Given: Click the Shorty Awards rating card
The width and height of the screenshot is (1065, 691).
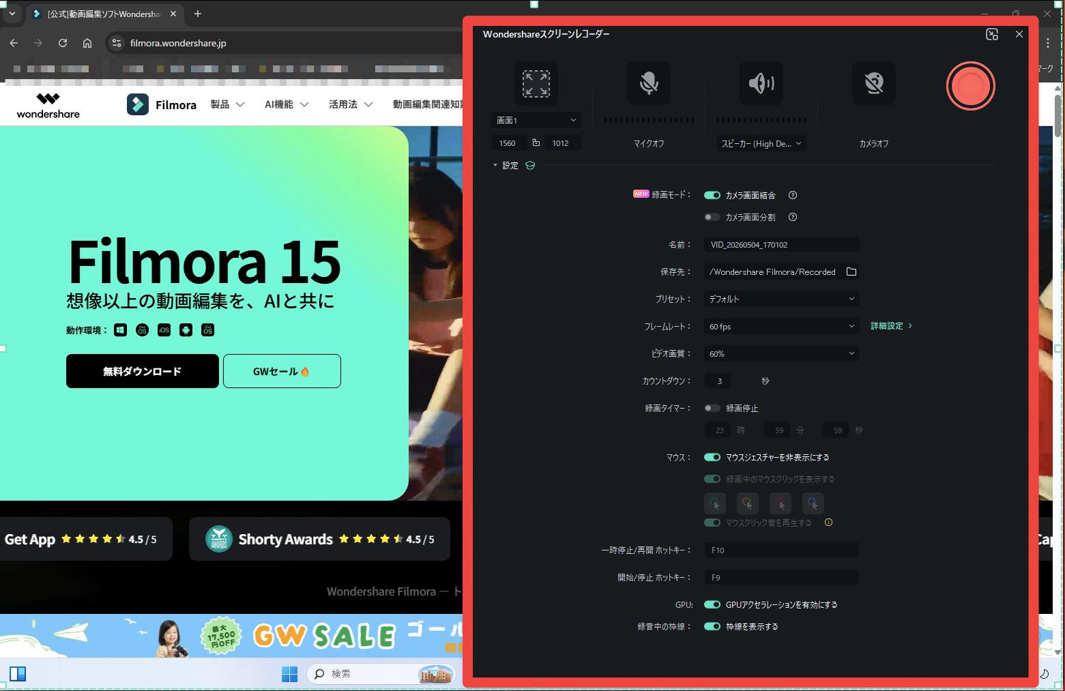Looking at the screenshot, I should tap(319, 539).
